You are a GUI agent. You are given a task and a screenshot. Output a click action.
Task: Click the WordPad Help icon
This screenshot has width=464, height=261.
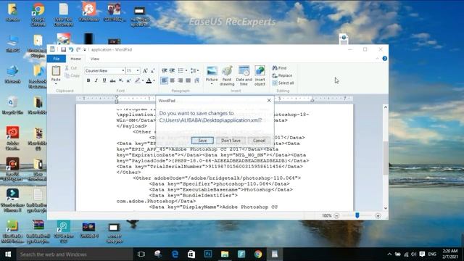(x=385, y=59)
